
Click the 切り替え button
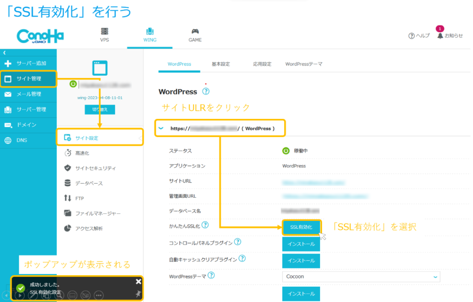click(x=100, y=109)
